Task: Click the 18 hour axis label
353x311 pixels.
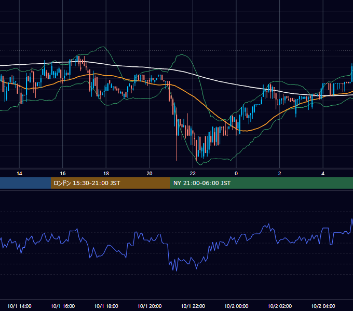Action: [106, 174]
